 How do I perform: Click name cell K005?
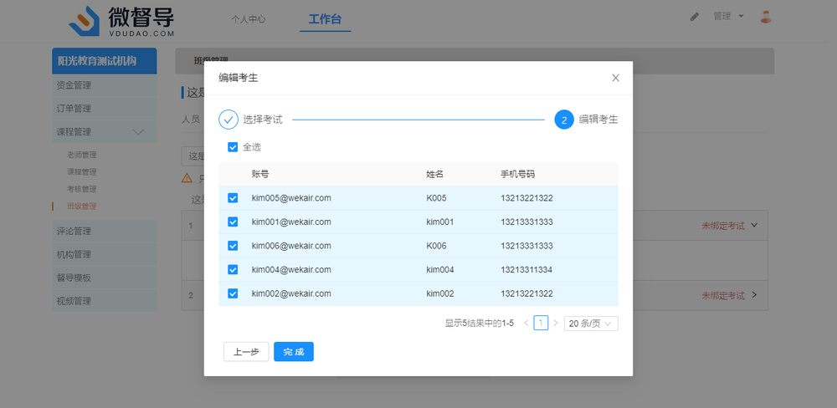coord(436,198)
